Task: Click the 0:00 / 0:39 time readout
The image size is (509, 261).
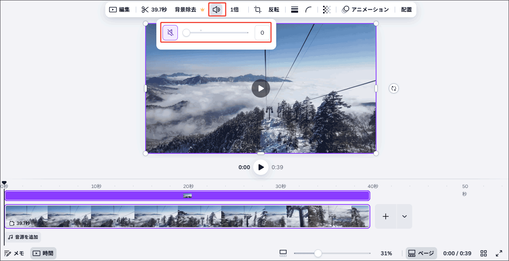Action: (457, 253)
